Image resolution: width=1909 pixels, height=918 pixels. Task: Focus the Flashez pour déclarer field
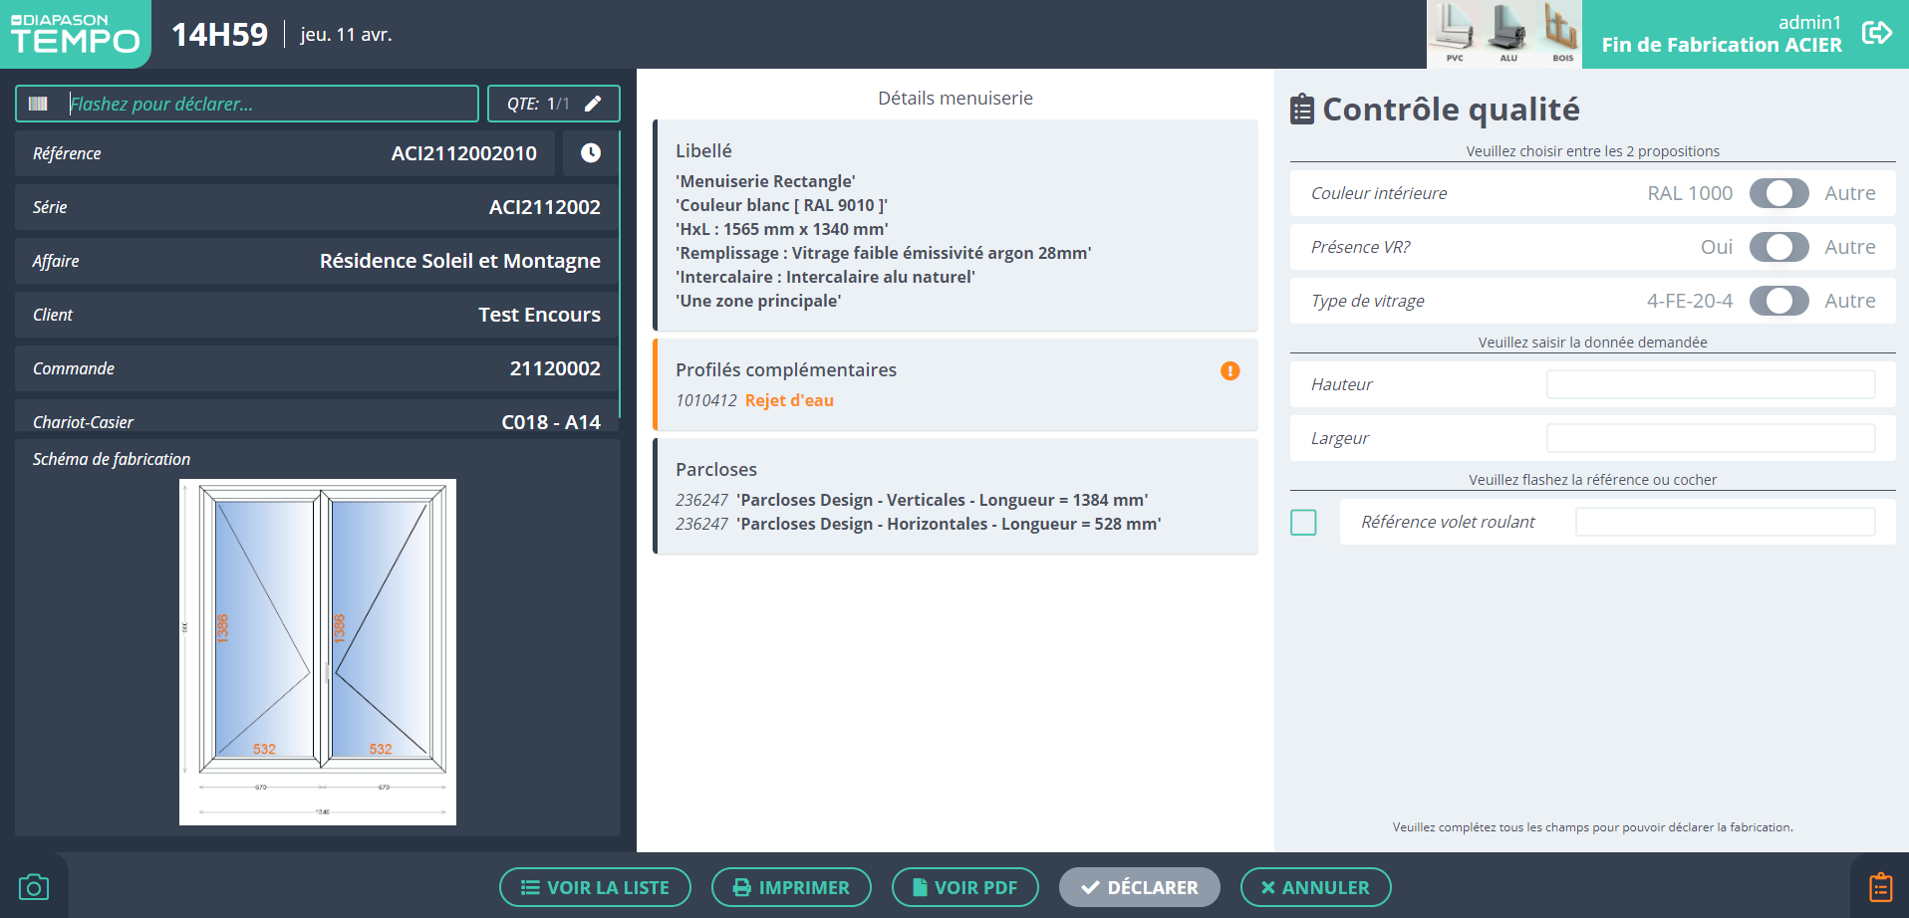(x=269, y=104)
